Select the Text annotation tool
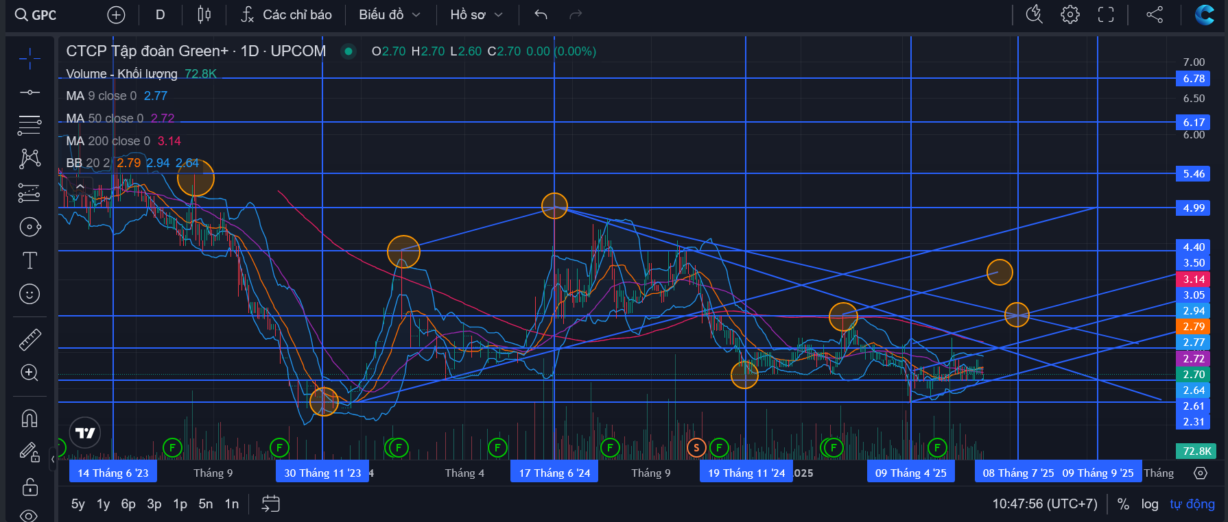Viewport: 1228px width, 522px height. click(29, 260)
